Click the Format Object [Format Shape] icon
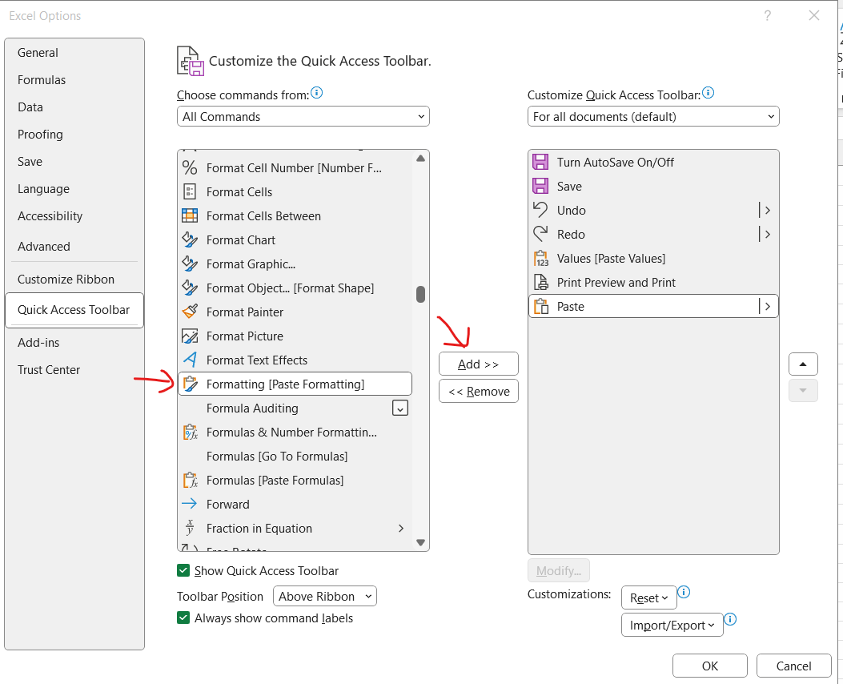This screenshot has height=684, width=843. tap(189, 288)
